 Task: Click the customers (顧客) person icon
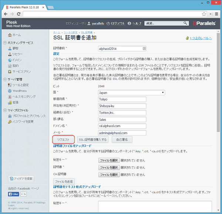point(10,48)
